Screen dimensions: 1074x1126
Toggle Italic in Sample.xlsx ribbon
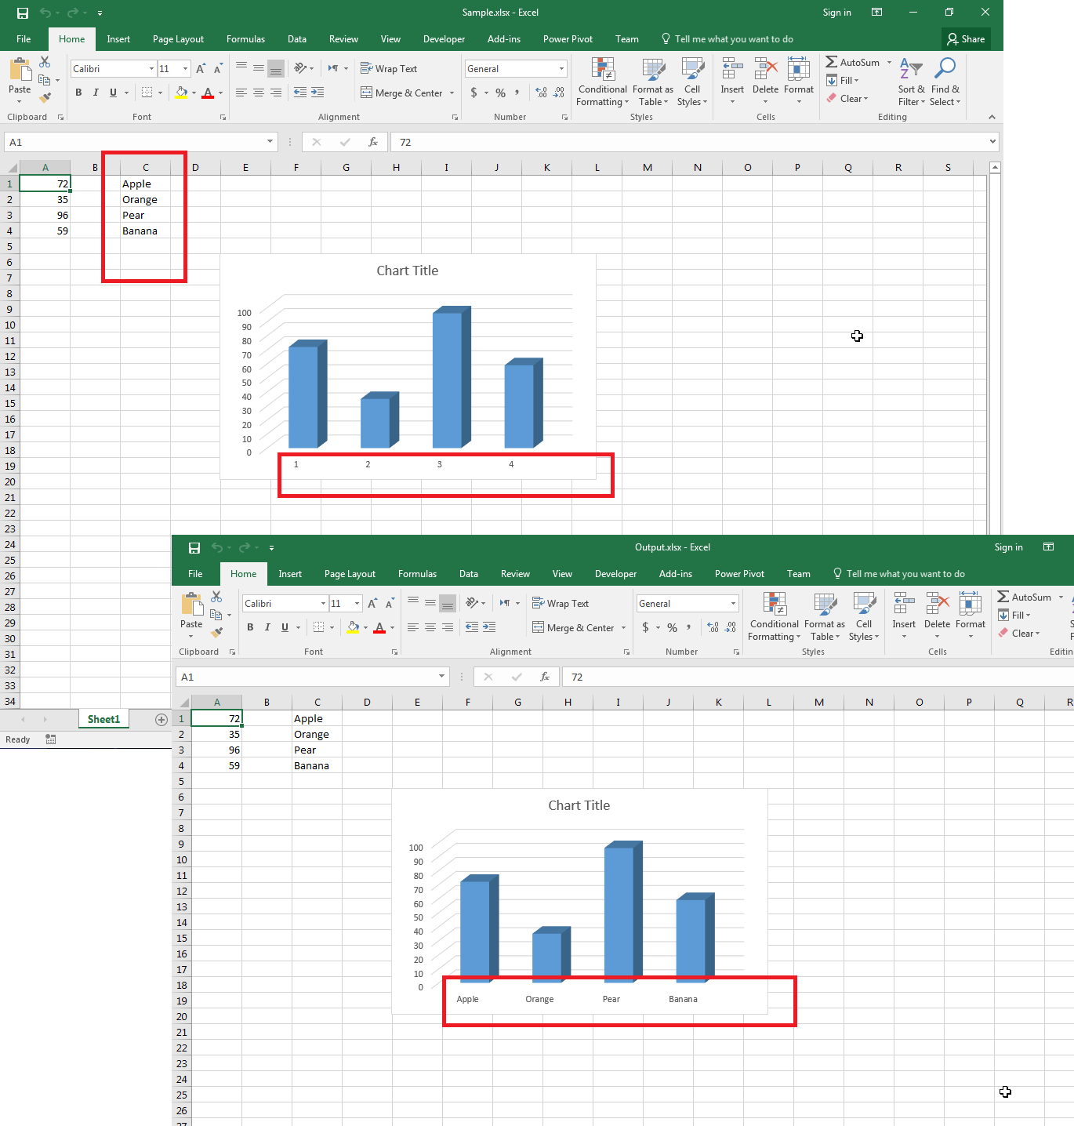point(96,93)
